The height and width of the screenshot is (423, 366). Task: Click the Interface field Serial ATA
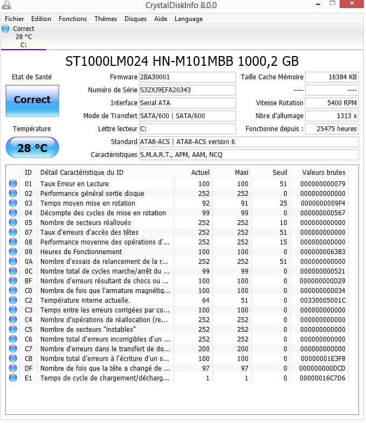point(188,103)
